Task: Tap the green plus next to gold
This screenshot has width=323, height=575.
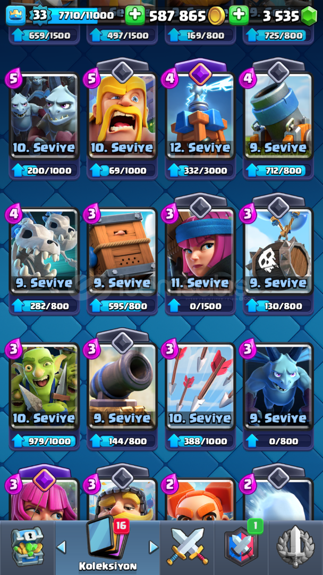Action: [135, 15]
